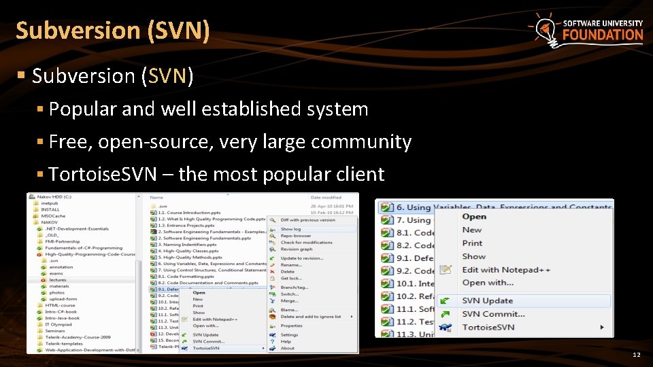Viewport: 653px width, 367px height.
Task: Select .NET-Development-Essentials in the folder tree
Action: (77, 229)
